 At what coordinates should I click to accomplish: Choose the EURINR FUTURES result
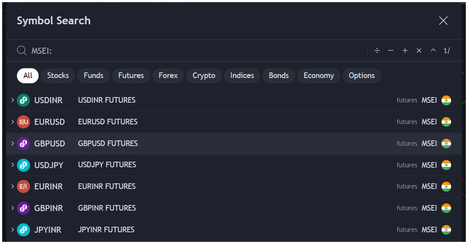[107, 186]
